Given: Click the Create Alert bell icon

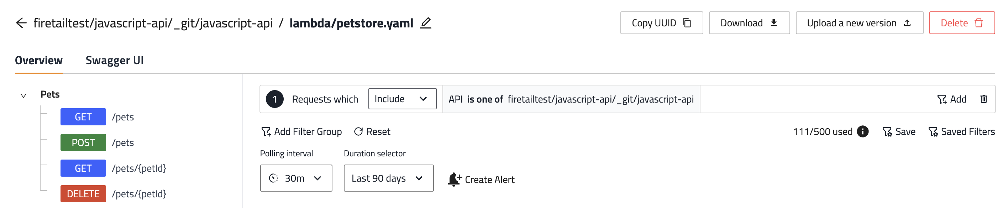Looking at the screenshot, I should click(x=455, y=180).
